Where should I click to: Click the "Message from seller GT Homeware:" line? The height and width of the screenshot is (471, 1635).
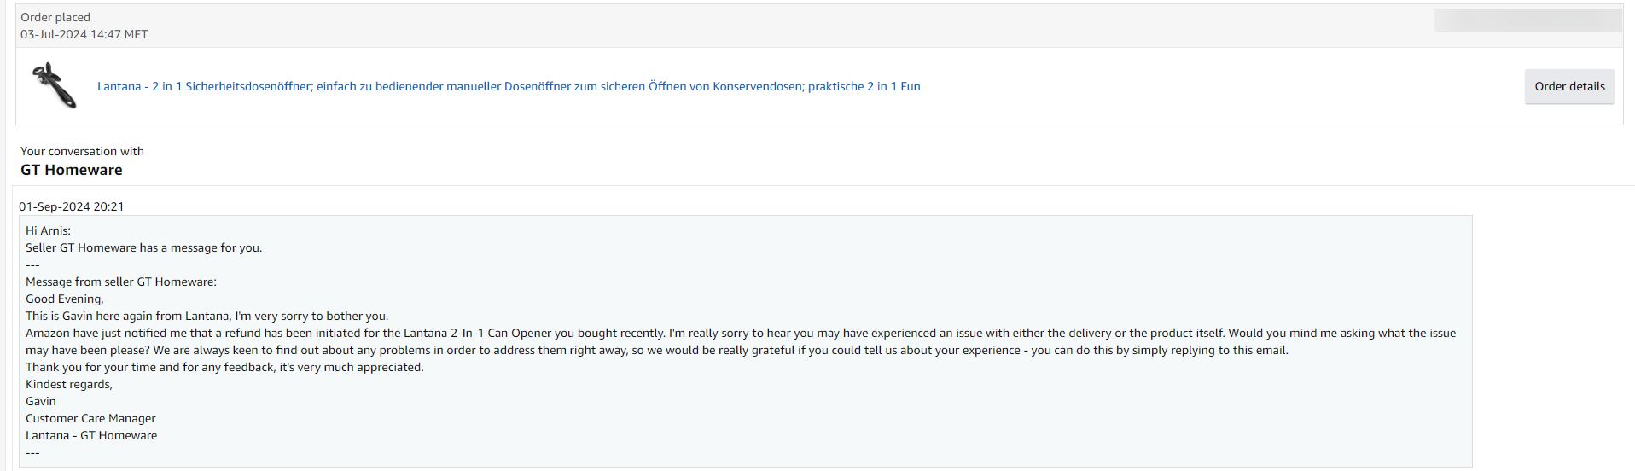coord(121,282)
